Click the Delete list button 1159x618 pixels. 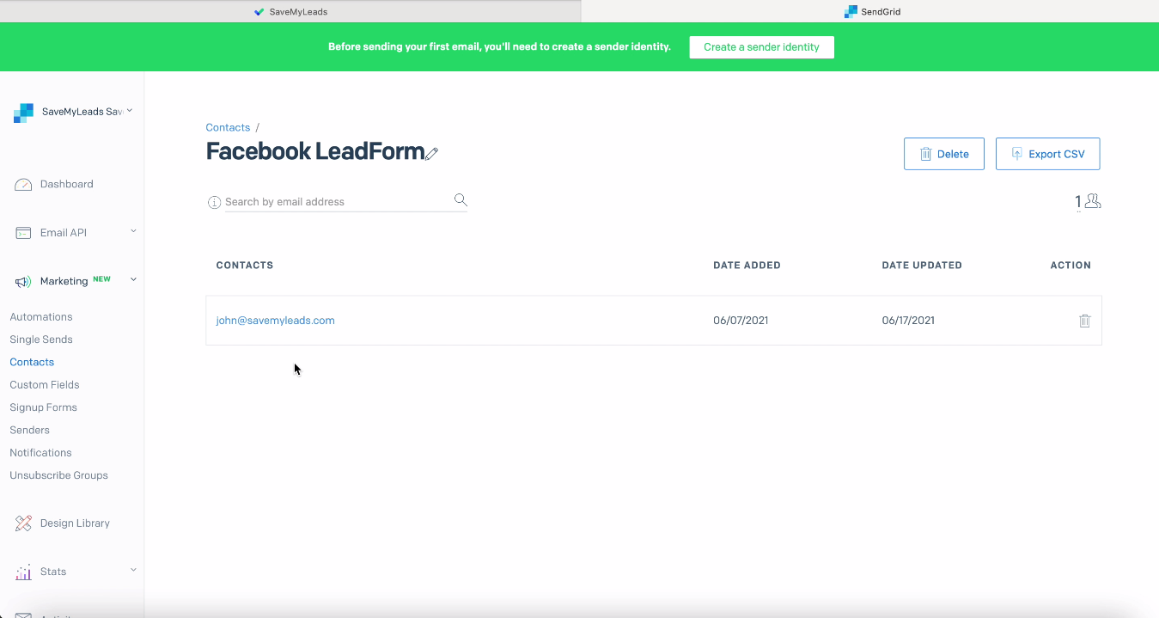pyautogui.click(x=943, y=154)
